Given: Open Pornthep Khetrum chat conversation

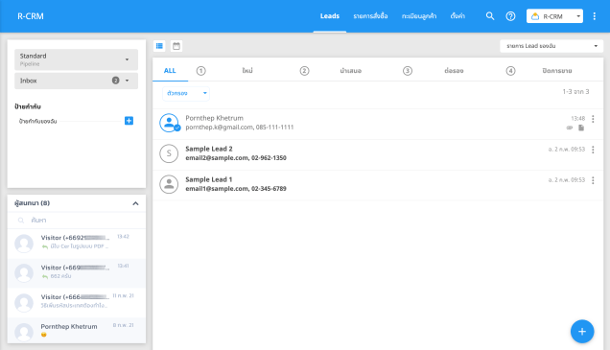Looking at the screenshot, I should (x=77, y=331).
